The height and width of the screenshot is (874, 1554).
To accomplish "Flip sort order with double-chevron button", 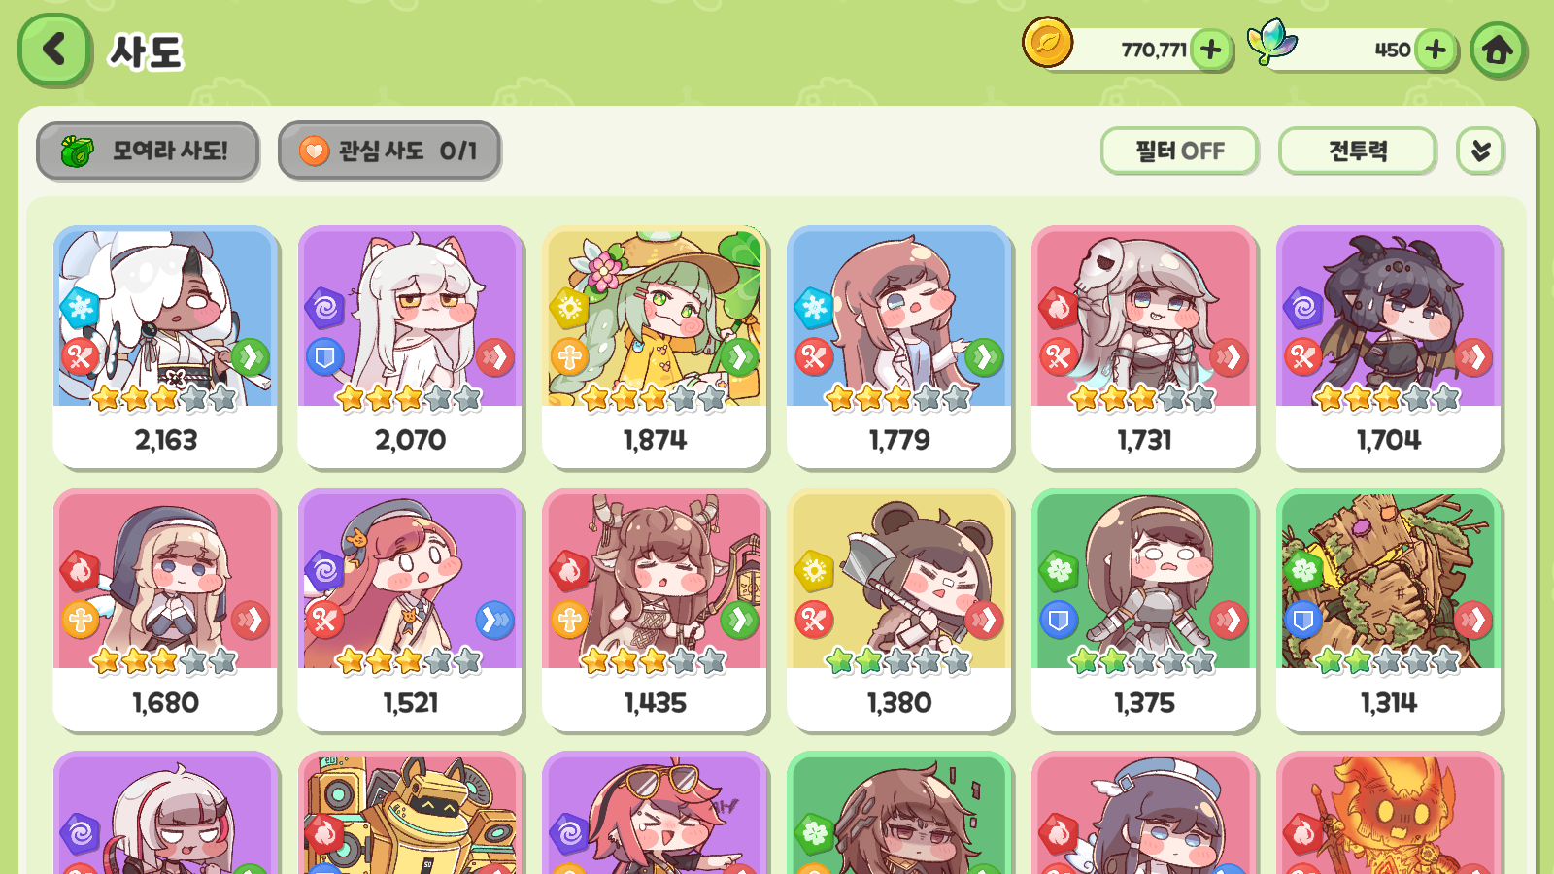I will (x=1481, y=151).
